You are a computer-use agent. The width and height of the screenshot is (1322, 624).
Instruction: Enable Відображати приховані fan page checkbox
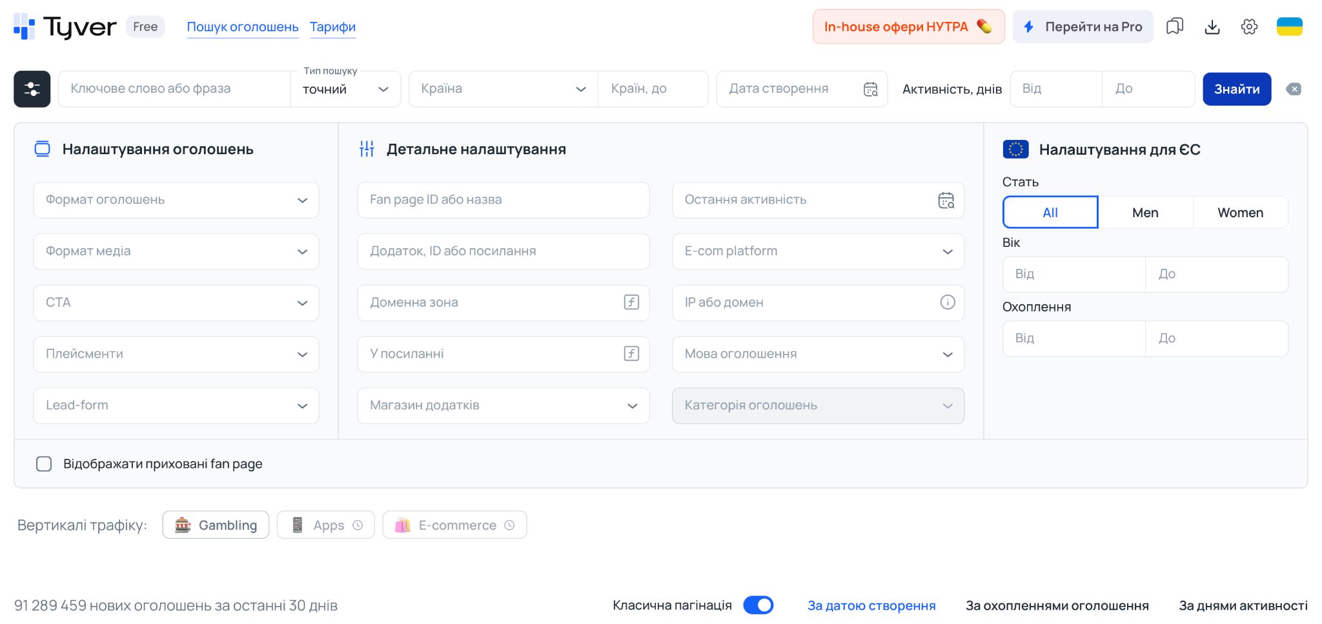pyautogui.click(x=44, y=463)
